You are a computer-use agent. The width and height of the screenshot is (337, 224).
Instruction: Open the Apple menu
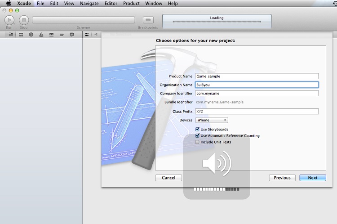[9, 3]
